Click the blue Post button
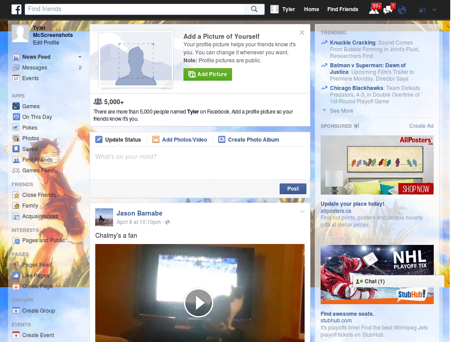456x342 pixels. click(293, 189)
